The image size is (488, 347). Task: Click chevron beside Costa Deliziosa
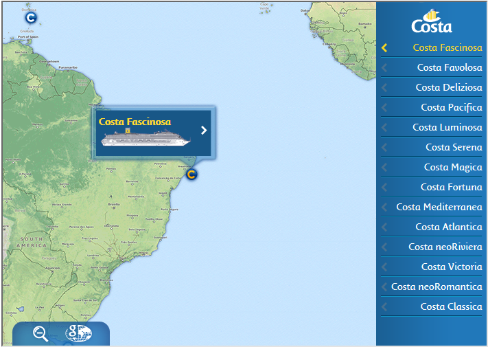[x=384, y=87]
